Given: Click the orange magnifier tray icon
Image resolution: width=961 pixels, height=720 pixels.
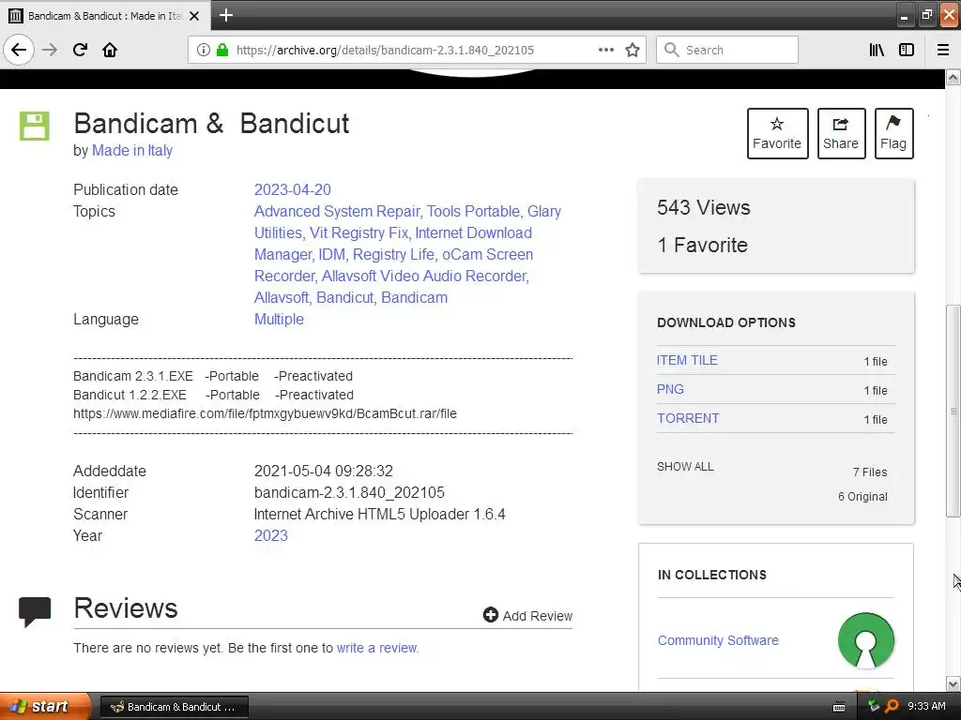Looking at the screenshot, I should (x=892, y=706).
